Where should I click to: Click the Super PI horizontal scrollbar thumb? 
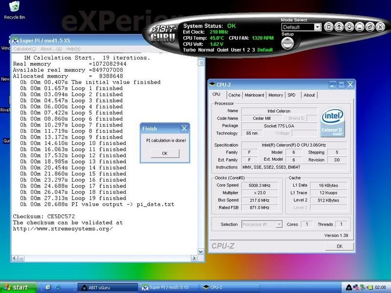point(21,258)
